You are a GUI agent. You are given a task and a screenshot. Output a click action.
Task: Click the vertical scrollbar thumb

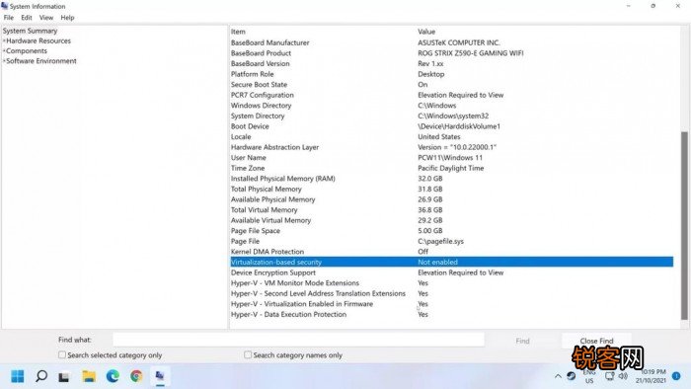684,225
